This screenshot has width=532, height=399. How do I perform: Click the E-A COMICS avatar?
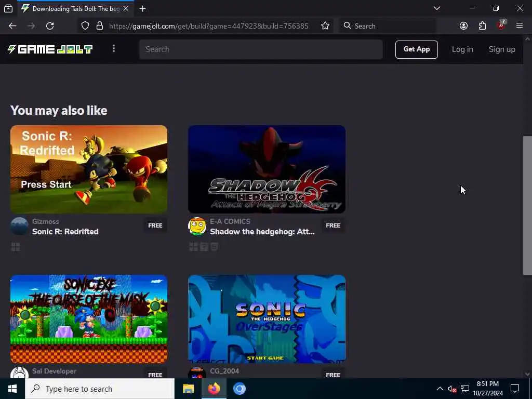[x=197, y=227]
